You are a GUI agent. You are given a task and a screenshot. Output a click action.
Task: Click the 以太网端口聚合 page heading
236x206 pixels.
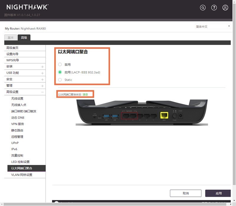coord(73,52)
